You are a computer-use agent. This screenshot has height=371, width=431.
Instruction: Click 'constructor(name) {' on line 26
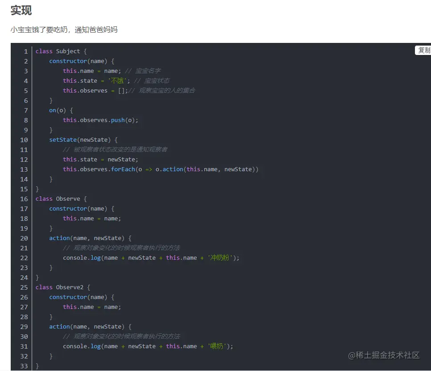pyautogui.click(x=82, y=297)
